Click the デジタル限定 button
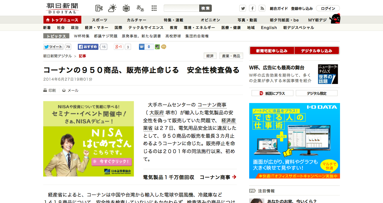This screenshot has width=383, height=203. coord(316,93)
